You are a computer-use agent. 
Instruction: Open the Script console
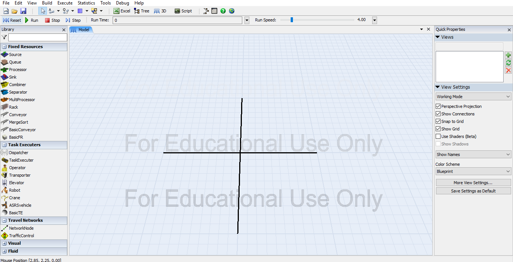click(183, 11)
